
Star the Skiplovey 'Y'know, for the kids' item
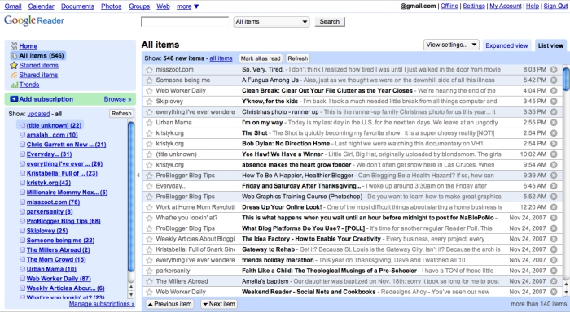coord(149,102)
